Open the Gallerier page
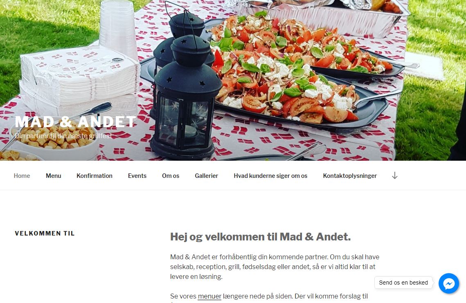This screenshot has height=303, width=466. (207, 175)
